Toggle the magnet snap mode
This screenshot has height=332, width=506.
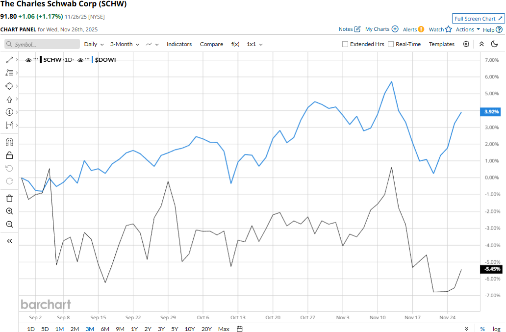click(x=9, y=142)
